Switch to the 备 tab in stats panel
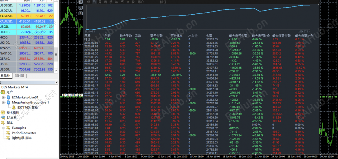 [x=133, y=2]
